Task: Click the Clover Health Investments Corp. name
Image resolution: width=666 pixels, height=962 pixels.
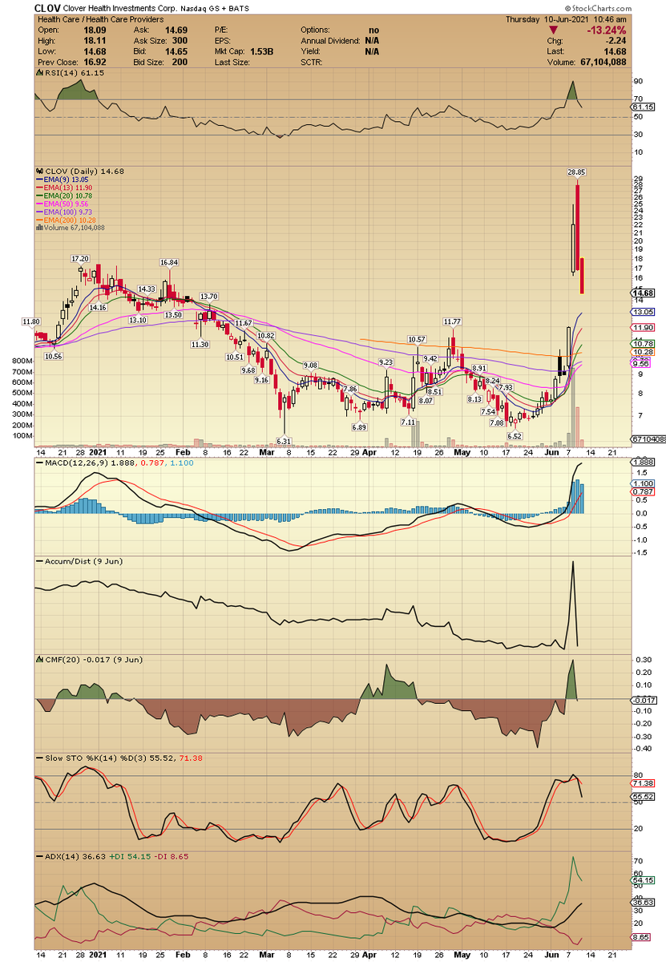Action: pyautogui.click(x=119, y=7)
